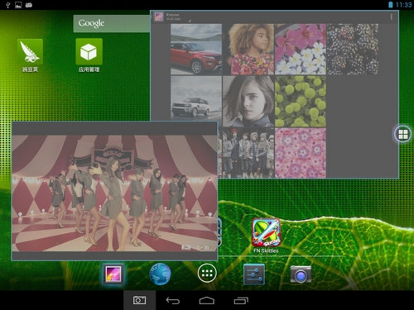This screenshot has height=310, width=414.
Task: Tap the battery icon in the status bar
Action: [x=391, y=5]
